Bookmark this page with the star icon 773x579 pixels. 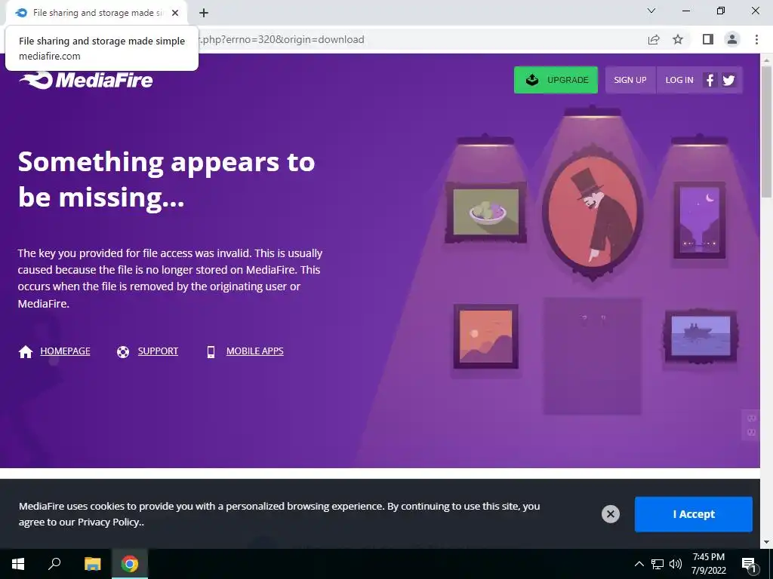tap(678, 39)
